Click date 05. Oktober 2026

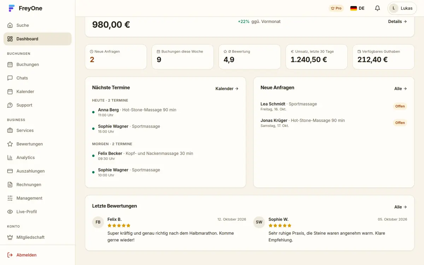393,219
